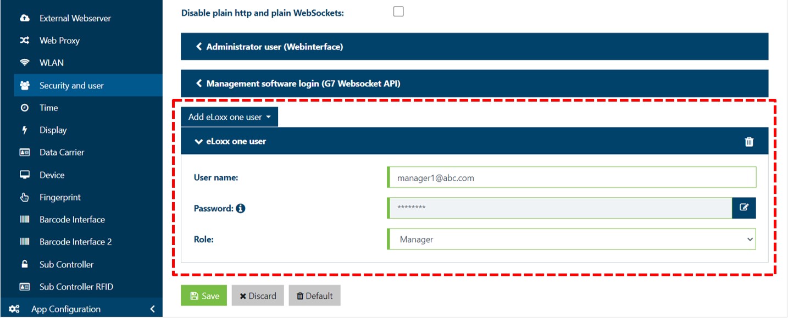
Task: Click the Barcode Interface 2 barcode icon
Action: coord(25,242)
